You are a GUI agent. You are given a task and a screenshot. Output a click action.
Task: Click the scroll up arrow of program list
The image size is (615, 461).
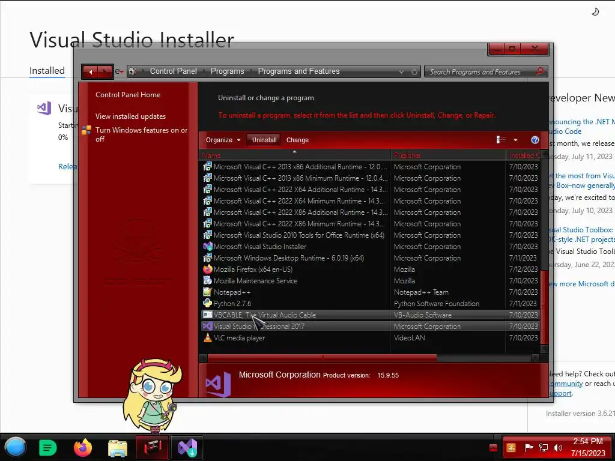pyautogui.click(x=544, y=154)
